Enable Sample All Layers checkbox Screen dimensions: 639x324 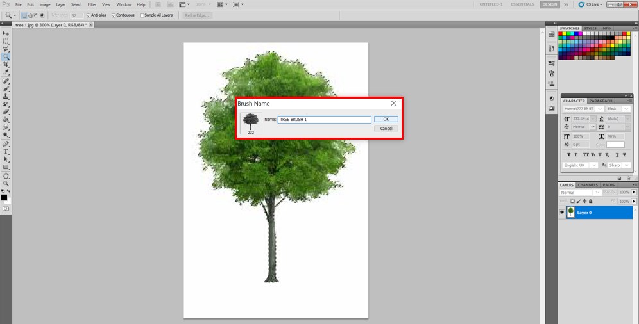142,15
